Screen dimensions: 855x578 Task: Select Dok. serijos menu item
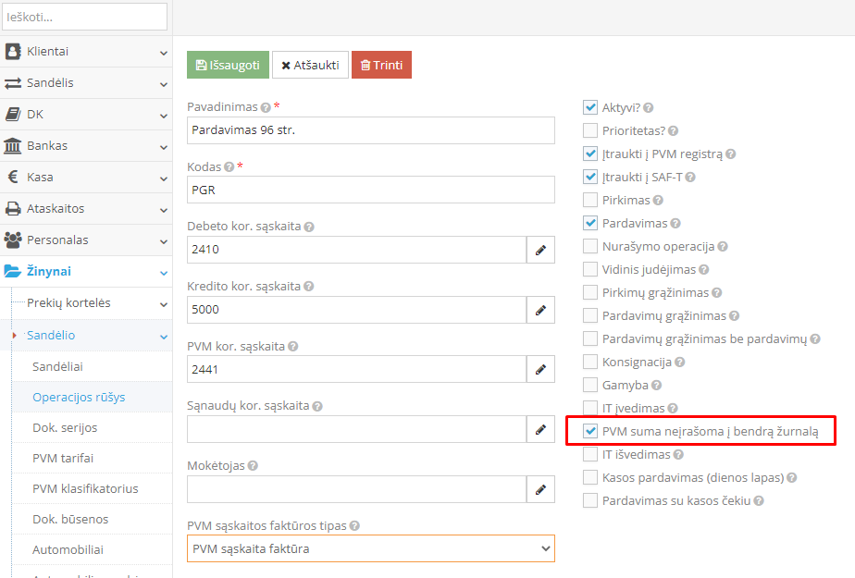[65, 428]
